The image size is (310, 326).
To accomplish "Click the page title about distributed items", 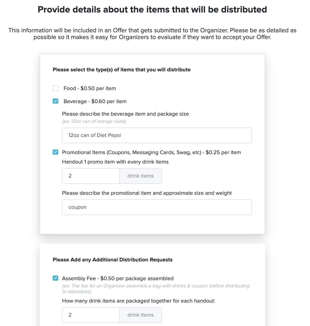I will (x=152, y=10).
